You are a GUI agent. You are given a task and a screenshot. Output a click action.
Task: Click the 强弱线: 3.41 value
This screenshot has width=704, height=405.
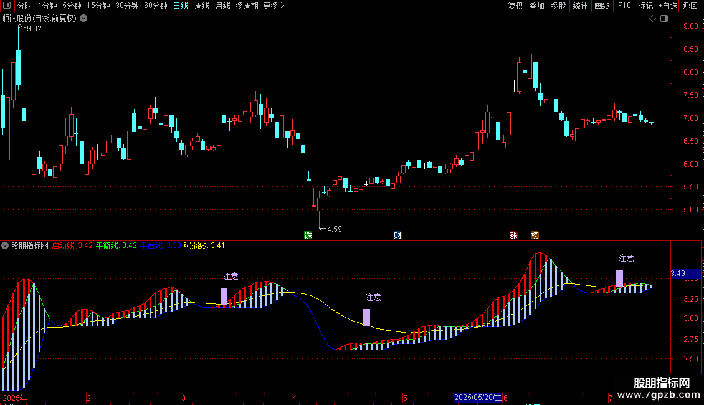(204, 245)
